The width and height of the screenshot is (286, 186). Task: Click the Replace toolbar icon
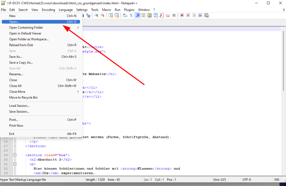pos(88,15)
